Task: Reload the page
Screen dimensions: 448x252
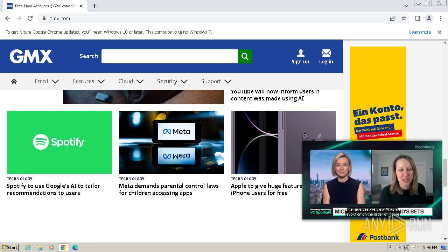Action: pyautogui.click(x=30, y=18)
